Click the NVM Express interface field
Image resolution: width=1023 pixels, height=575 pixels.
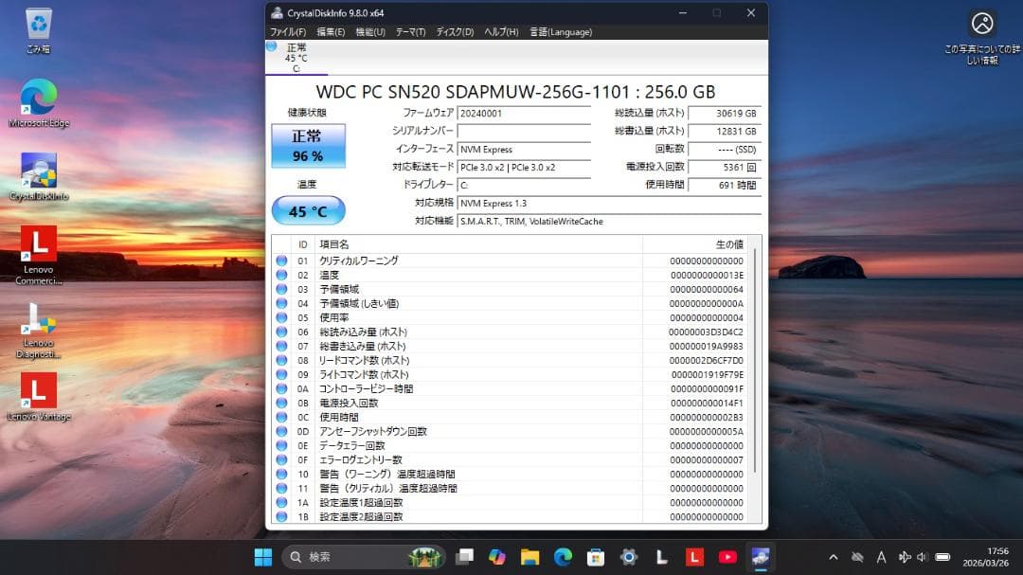pos(524,150)
